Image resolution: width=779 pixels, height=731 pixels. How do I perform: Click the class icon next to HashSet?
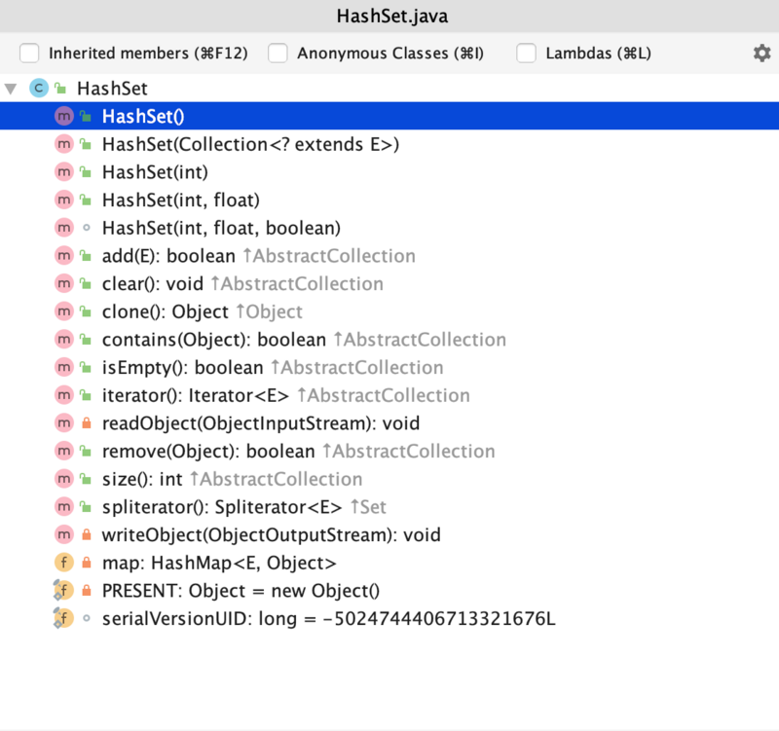(39, 89)
